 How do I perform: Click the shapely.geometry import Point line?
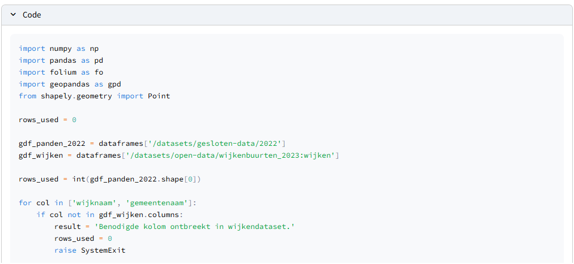pos(94,96)
